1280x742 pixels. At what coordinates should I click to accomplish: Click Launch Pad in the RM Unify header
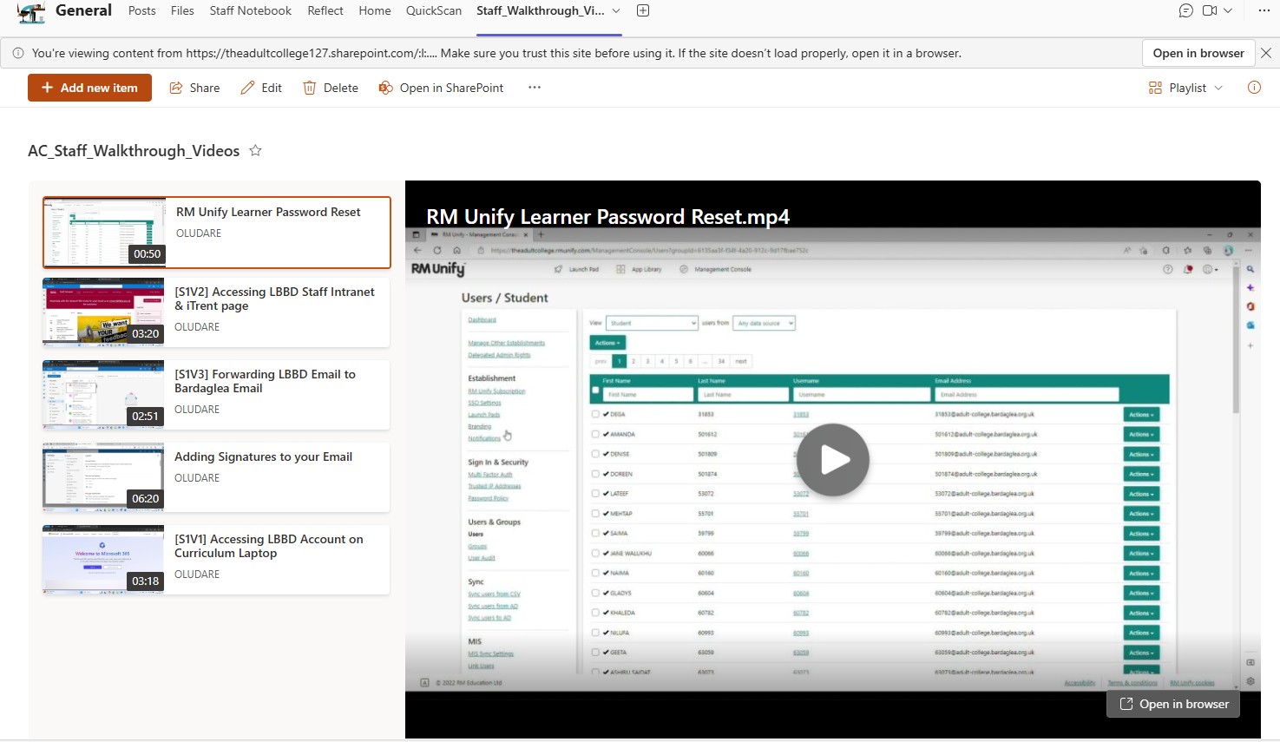click(x=576, y=269)
